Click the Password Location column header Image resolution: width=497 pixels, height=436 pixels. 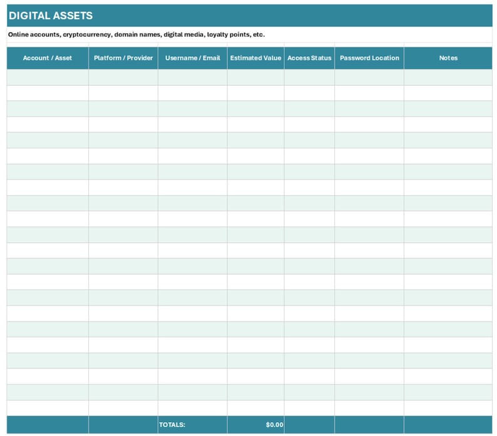(369, 58)
